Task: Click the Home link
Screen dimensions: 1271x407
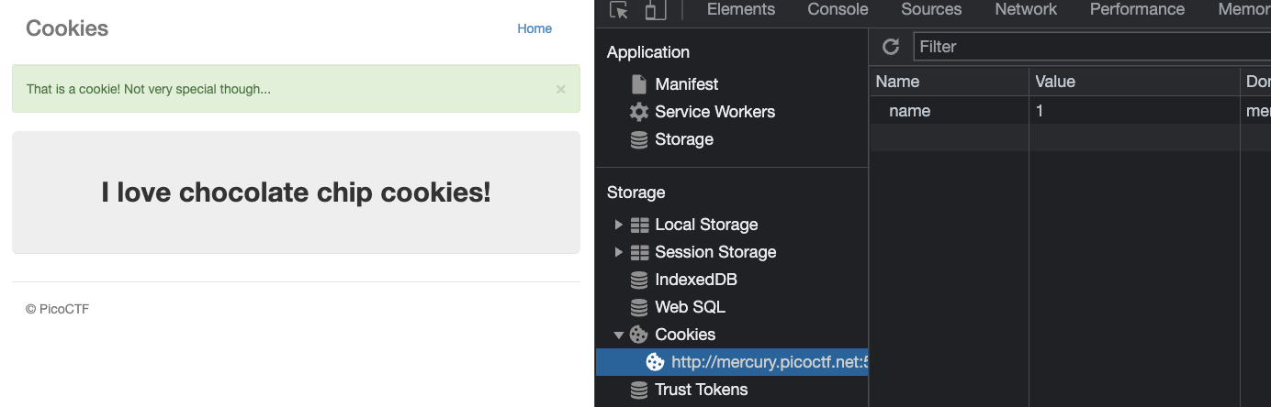Action: pos(534,28)
